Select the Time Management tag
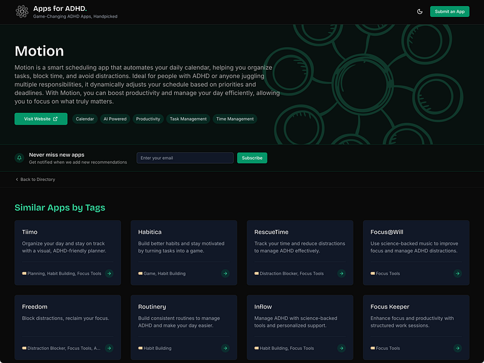The height and width of the screenshot is (363, 484). point(235,119)
